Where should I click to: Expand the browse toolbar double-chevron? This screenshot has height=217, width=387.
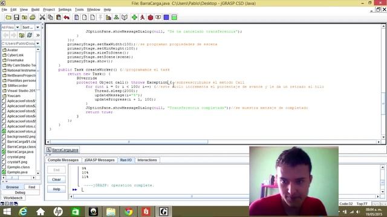37,35
